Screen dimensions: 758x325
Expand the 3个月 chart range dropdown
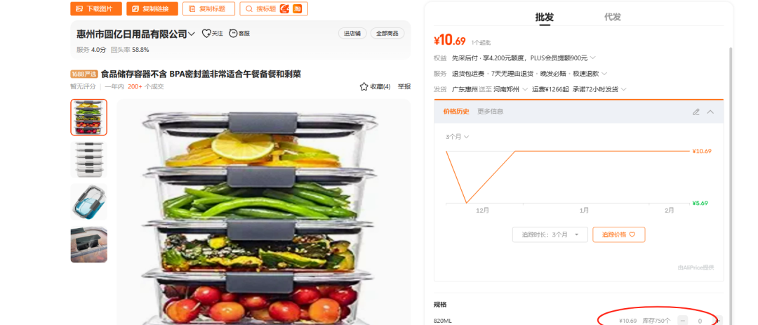coord(457,137)
